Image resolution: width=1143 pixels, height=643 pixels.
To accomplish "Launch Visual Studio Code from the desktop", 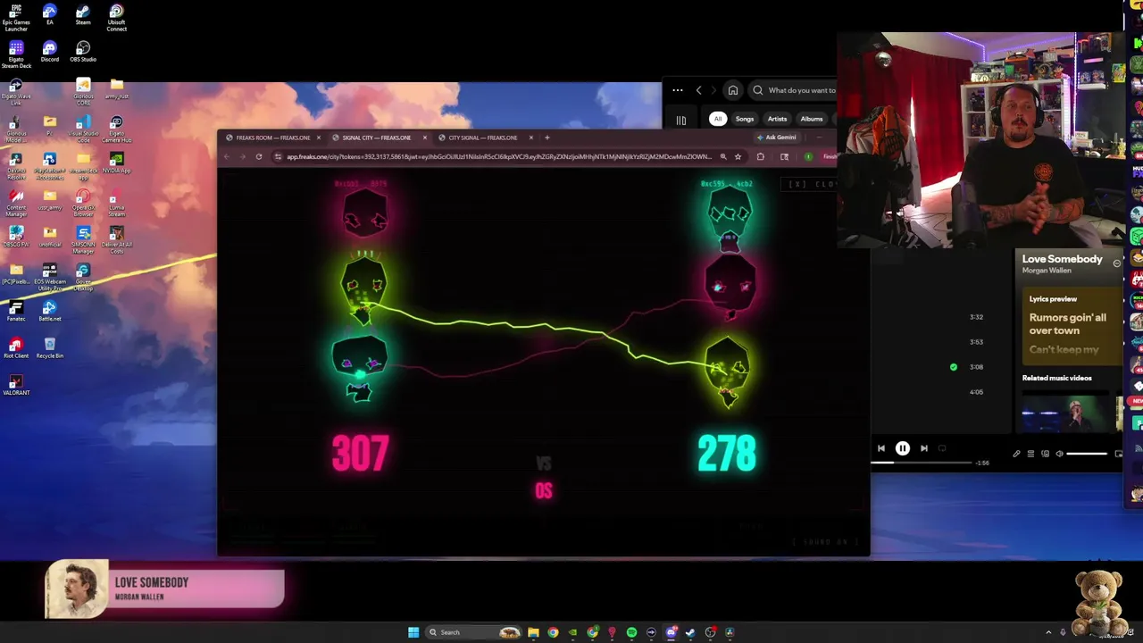I will [x=83, y=129].
